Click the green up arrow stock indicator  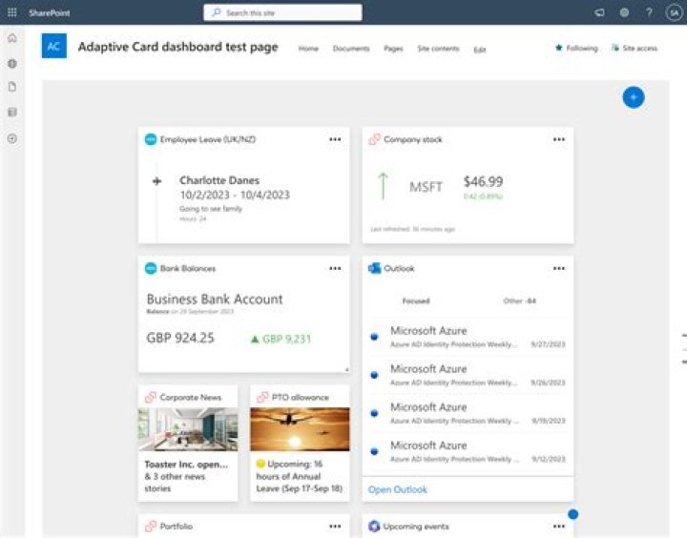click(383, 186)
